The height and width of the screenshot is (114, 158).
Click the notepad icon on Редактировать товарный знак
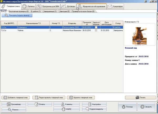point(37,98)
